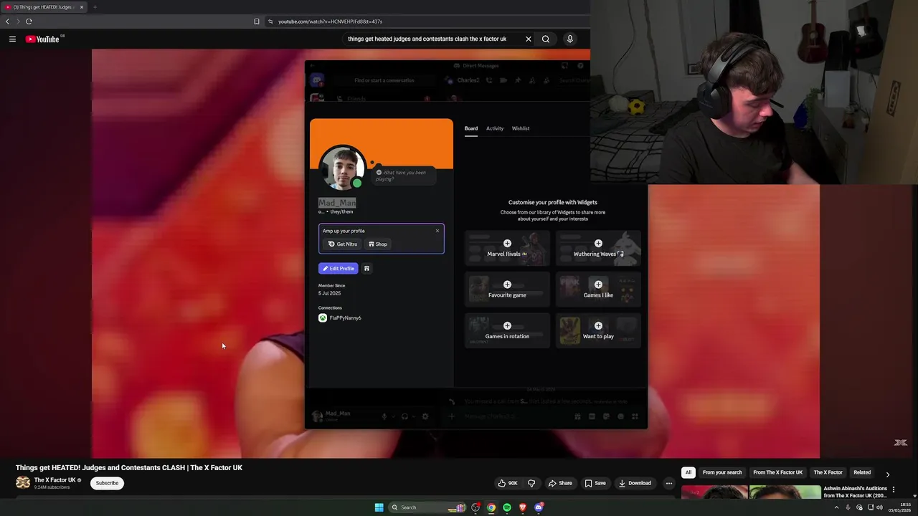Add the Wuthering Waves widget
Viewport: 918px width, 516px height.
point(598,248)
